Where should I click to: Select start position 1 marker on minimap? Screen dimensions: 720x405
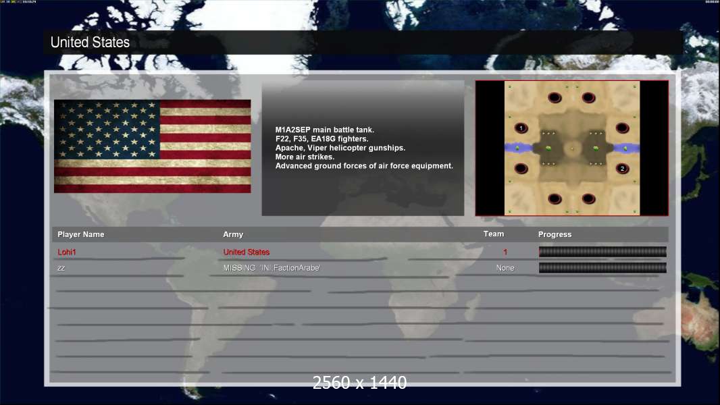(521, 128)
